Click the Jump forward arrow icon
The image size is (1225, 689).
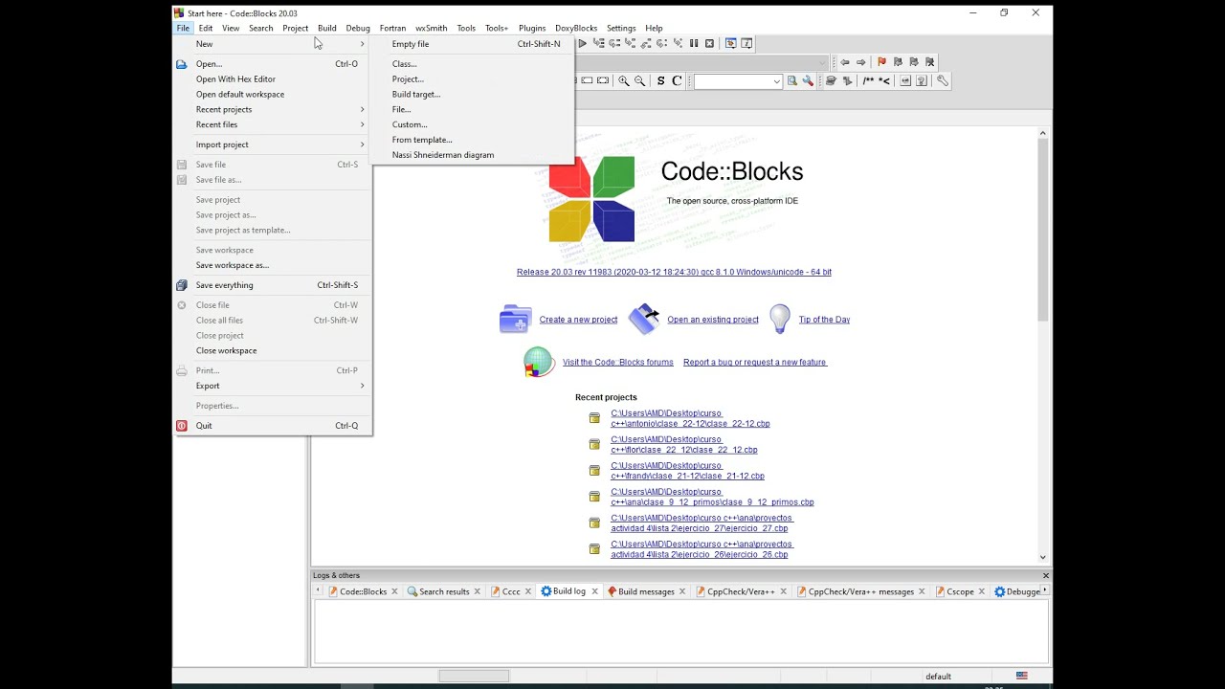tap(860, 62)
